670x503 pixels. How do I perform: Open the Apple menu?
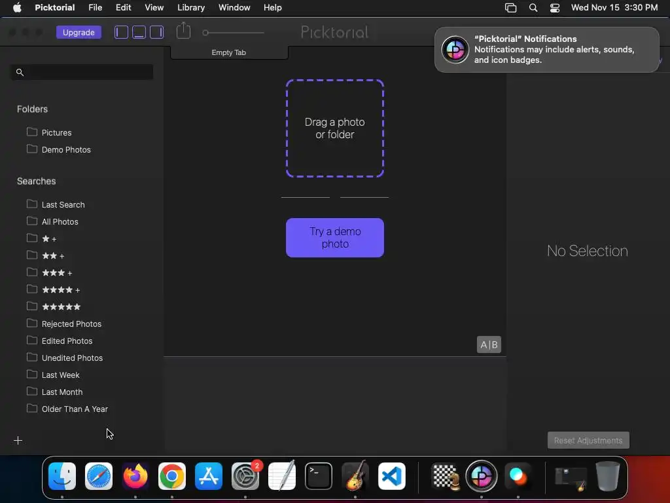(17, 8)
